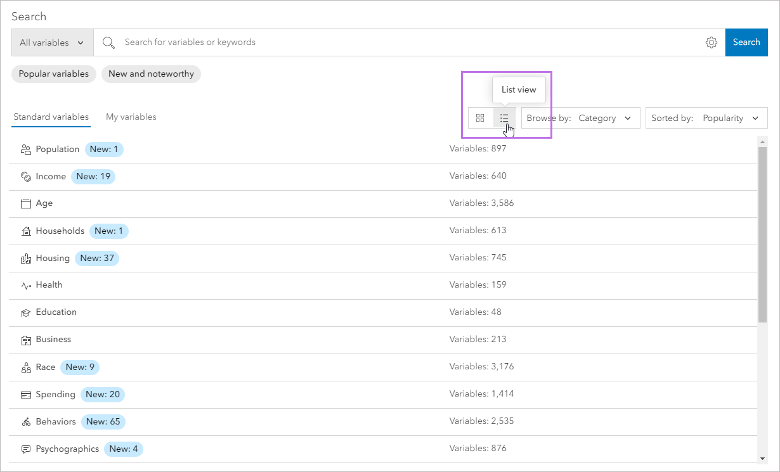Image resolution: width=780 pixels, height=472 pixels.
Task: Switch to the My variables tab
Action: click(x=131, y=117)
